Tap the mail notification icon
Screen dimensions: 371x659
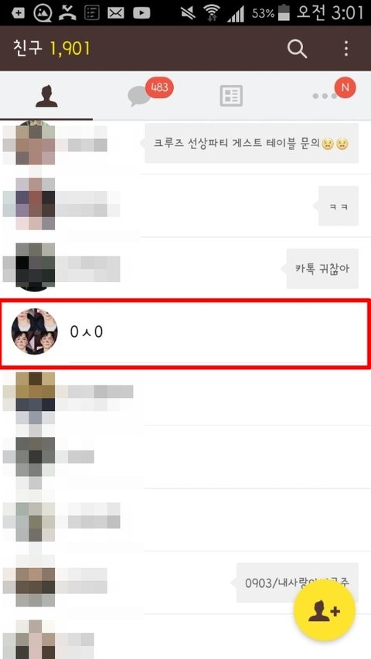[x=116, y=13]
